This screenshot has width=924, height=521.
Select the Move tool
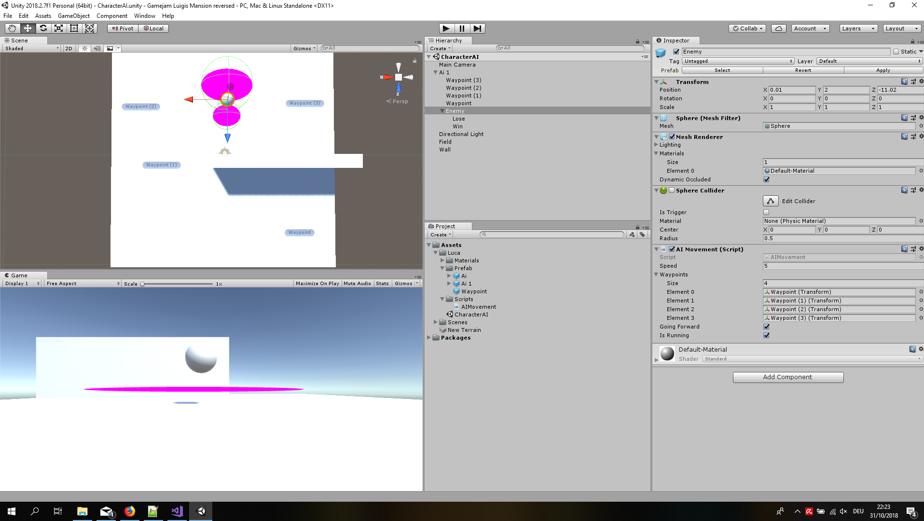28,28
